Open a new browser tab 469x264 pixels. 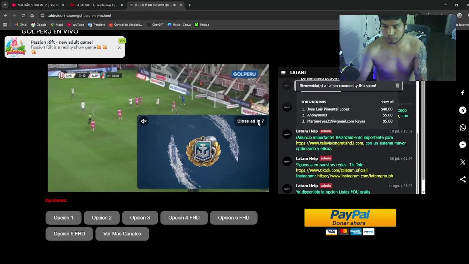[189, 5]
